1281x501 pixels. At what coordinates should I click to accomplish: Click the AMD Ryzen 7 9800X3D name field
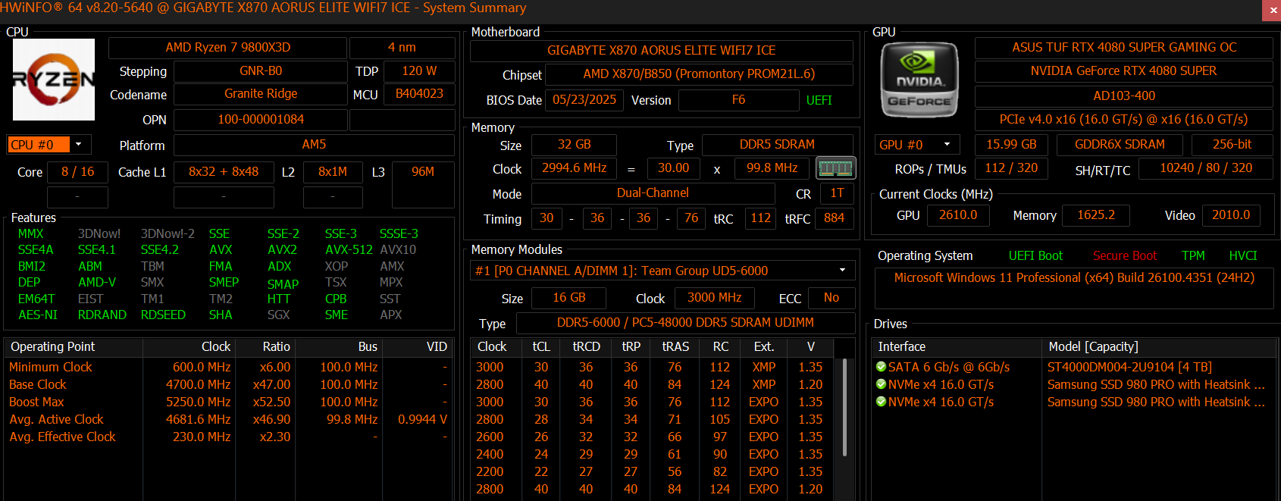click(x=228, y=48)
